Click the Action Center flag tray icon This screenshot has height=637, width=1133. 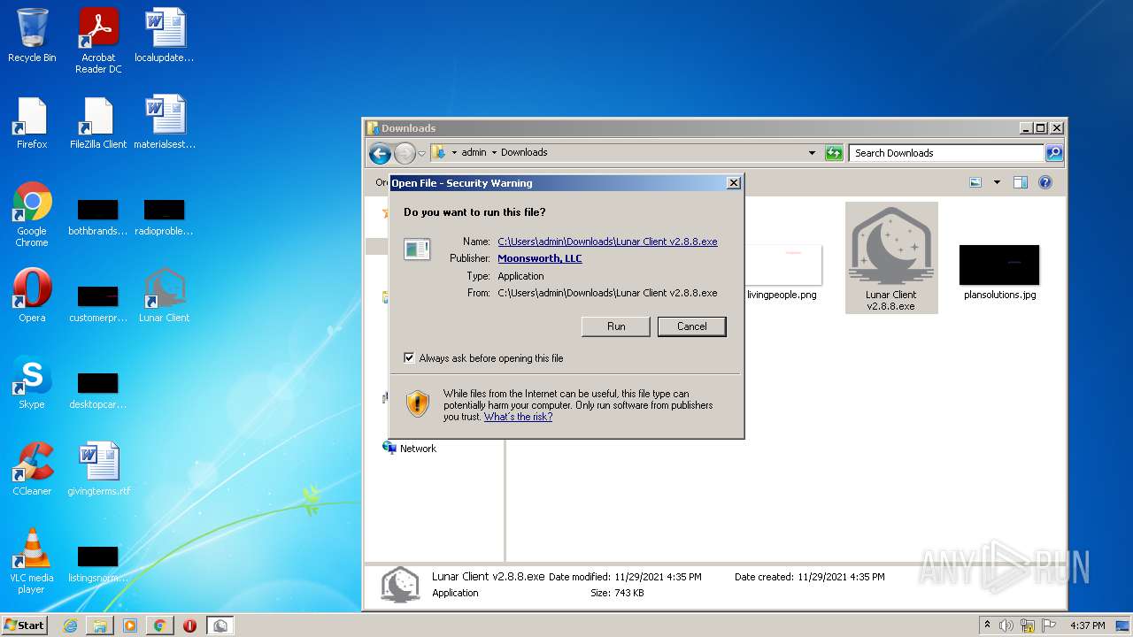(1050, 625)
